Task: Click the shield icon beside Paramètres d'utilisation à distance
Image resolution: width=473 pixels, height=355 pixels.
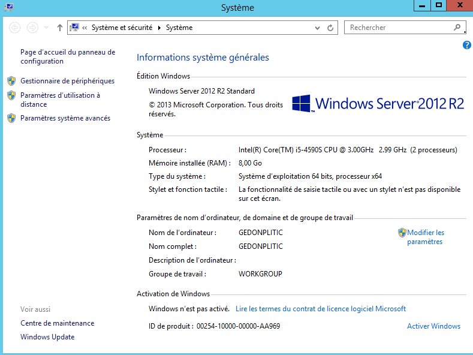Action: pyautogui.click(x=11, y=95)
